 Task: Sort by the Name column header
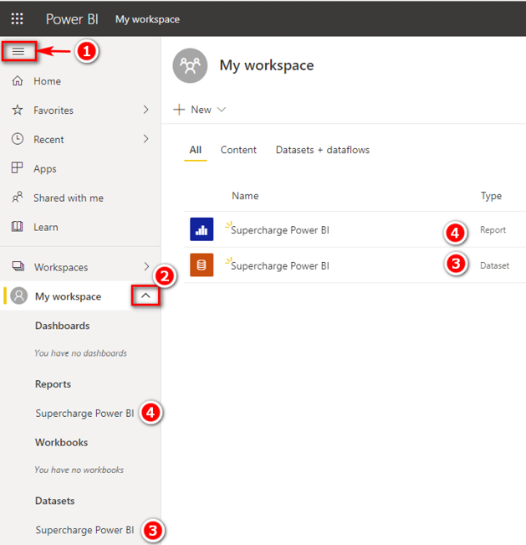point(245,196)
